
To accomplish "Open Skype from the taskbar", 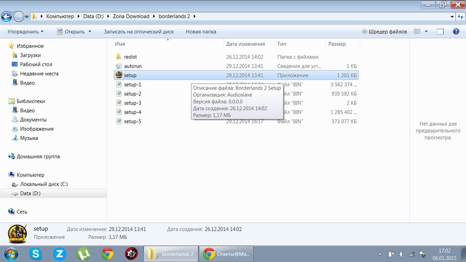I will point(36,254).
